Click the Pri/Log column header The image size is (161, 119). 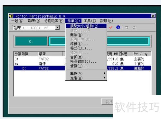pos(142,54)
